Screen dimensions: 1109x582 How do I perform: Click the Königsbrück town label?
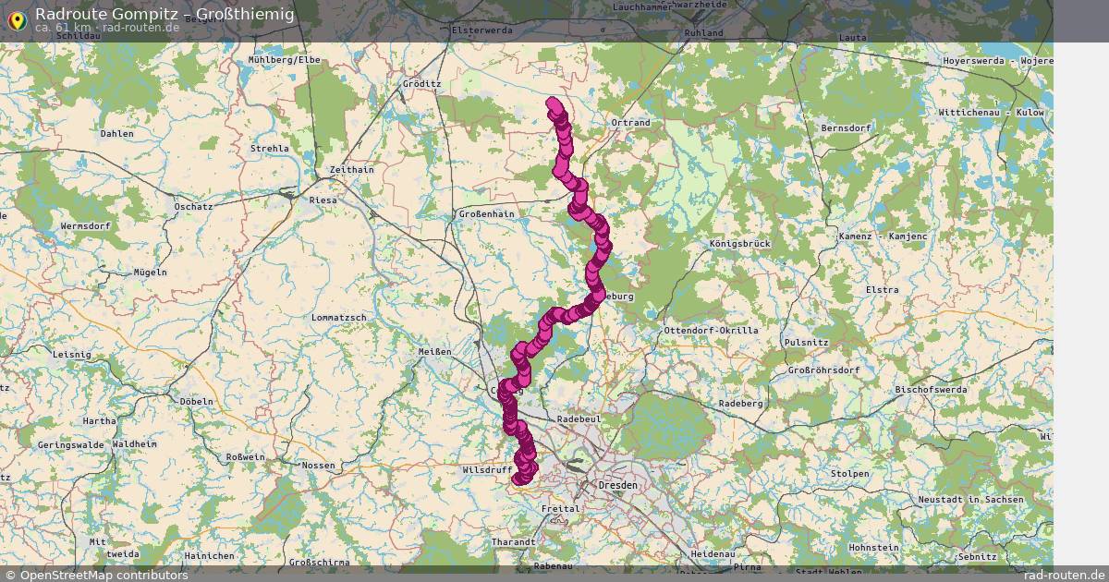[x=739, y=243]
